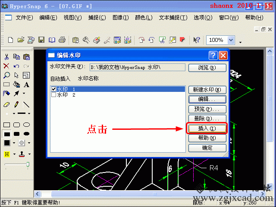This screenshot has width=276, height=207.
Task: Click the vertical scrollbar up arrow
Action: pos(270,51)
